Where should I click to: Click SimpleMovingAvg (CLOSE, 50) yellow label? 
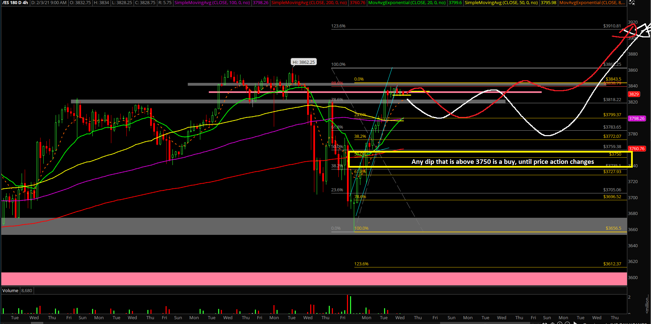click(x=501, y=3)
